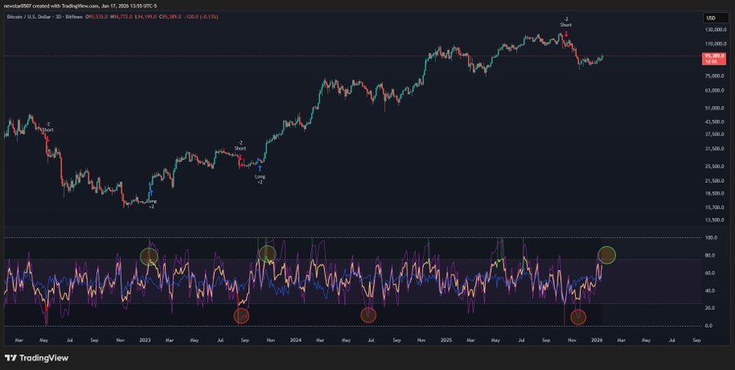Open the USD currency selector
This screenshot has width=735, height=370.
710,18
